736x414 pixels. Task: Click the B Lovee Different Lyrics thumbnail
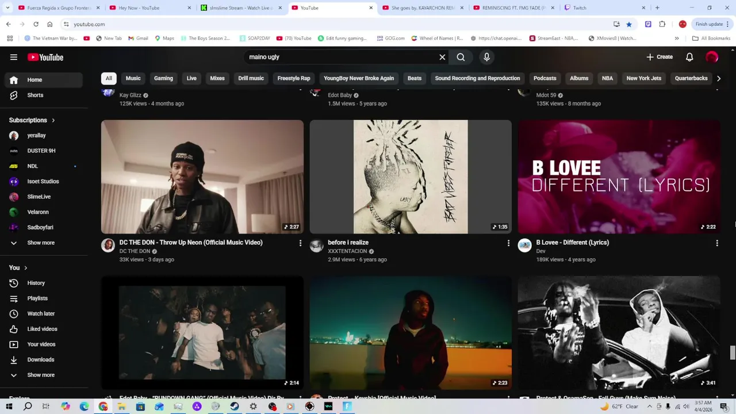pyautogui.click(x=619, y=177)
